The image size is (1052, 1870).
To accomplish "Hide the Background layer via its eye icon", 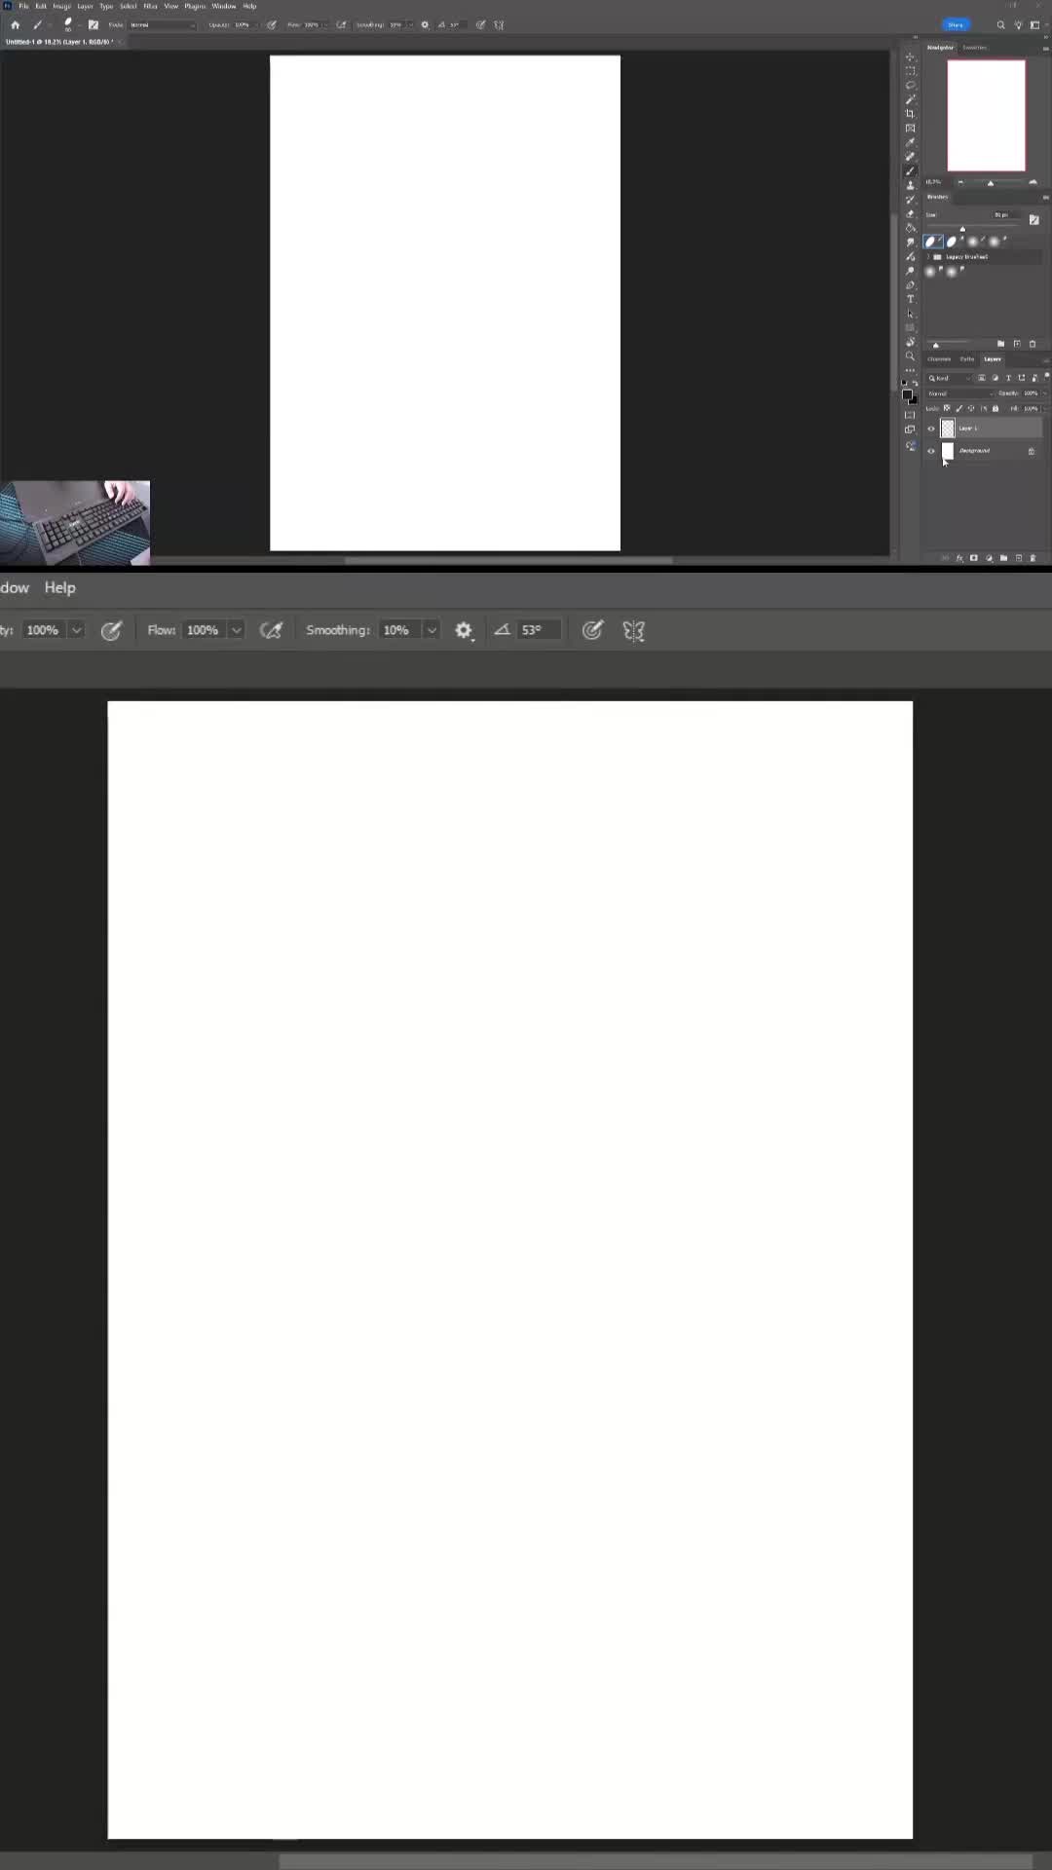I will click(x=931, y=451).
